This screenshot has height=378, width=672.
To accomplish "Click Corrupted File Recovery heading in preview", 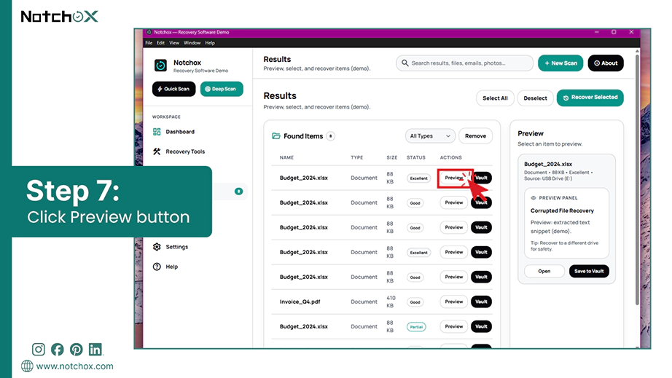I will (x=562, y=210).
